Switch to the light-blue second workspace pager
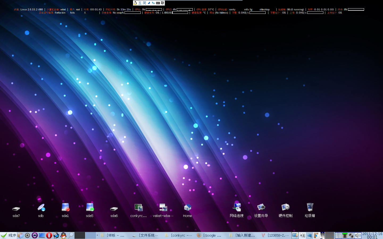 [x=91, y=235]
